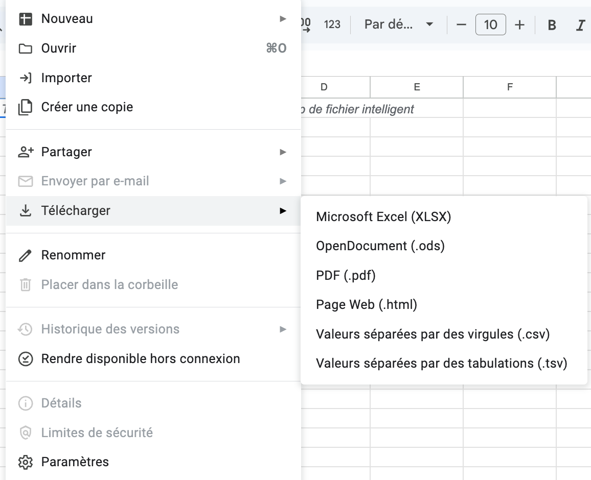The width and height of the screenshot is (591, 480).
Task: Click the font size input field
Action: [490, 24]
